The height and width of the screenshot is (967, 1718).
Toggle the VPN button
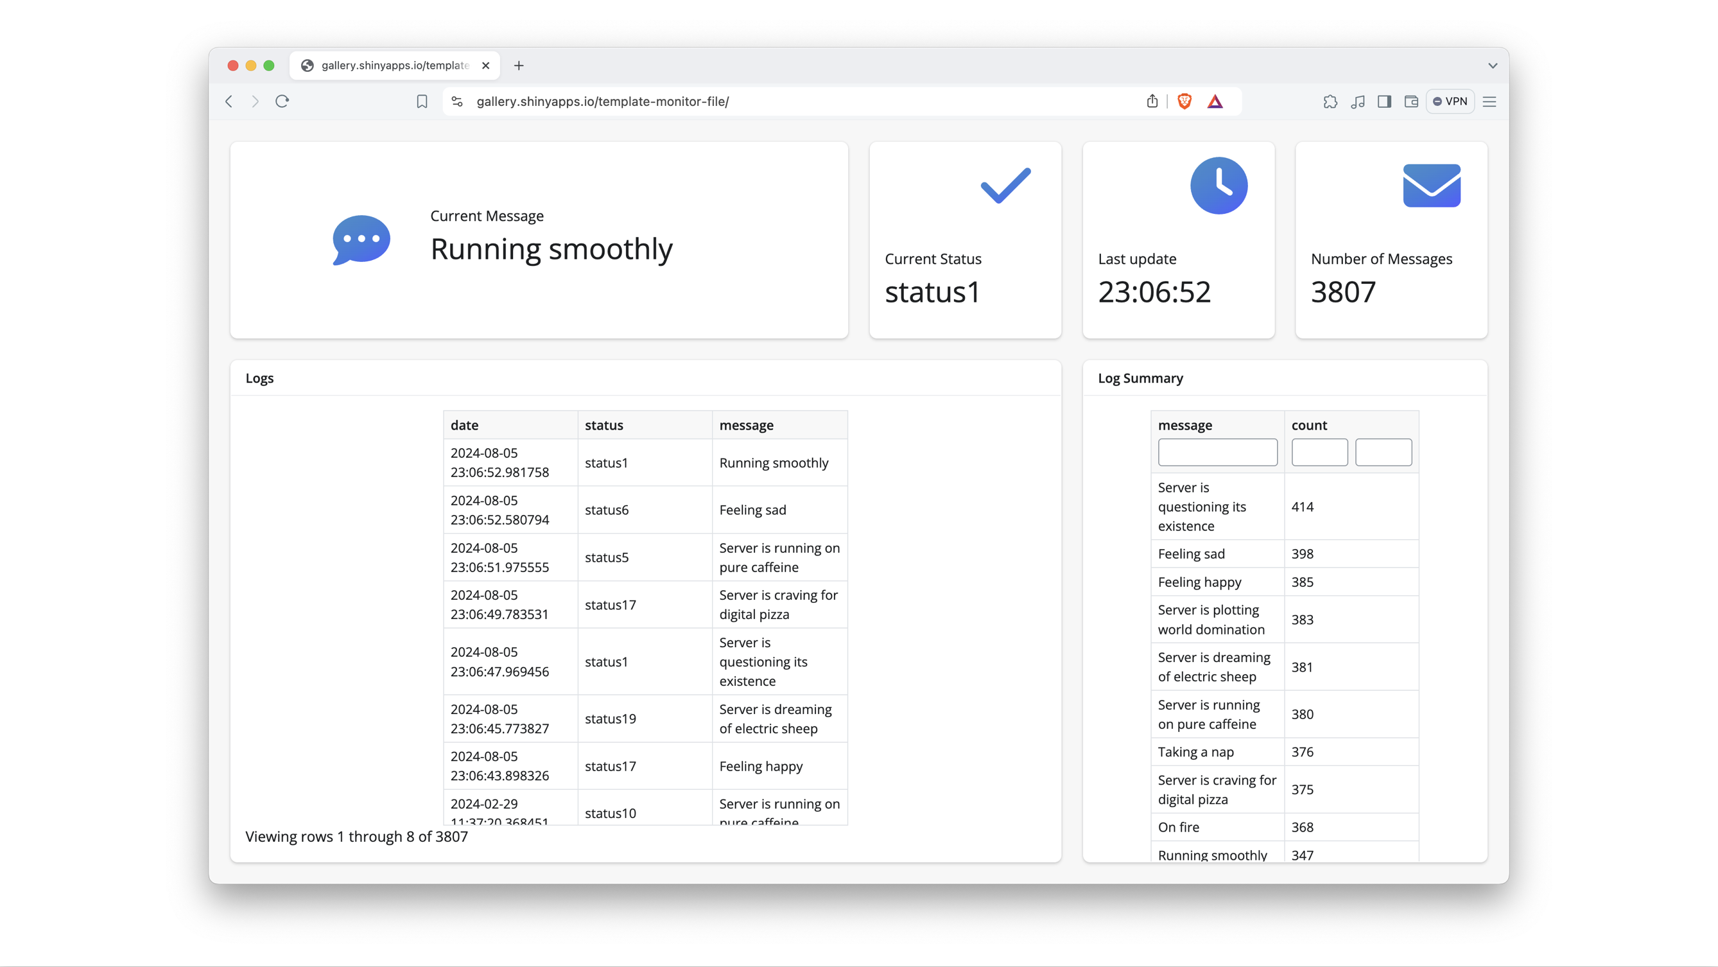point(1450,101)
